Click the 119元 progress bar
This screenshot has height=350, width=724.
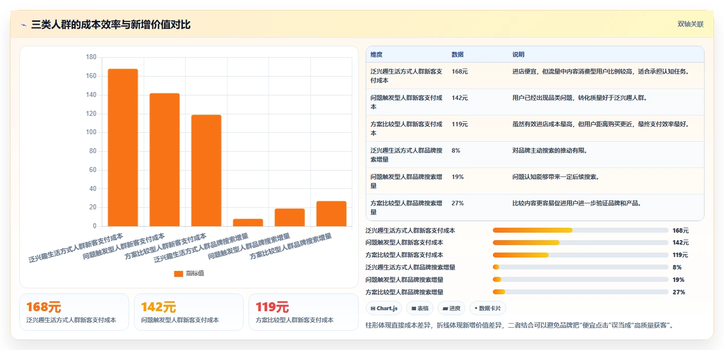coord(580,255)
